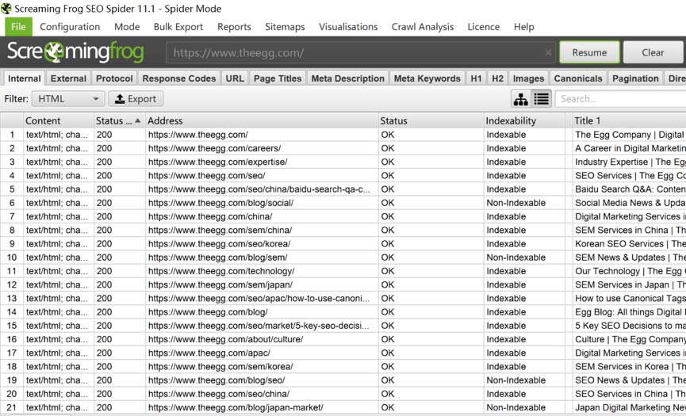Click the Export button

[x=136, y=99]
